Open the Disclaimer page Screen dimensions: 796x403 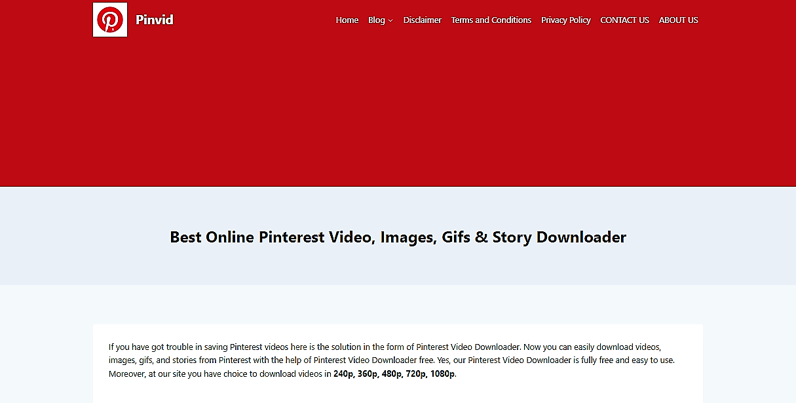click(423, 20)
